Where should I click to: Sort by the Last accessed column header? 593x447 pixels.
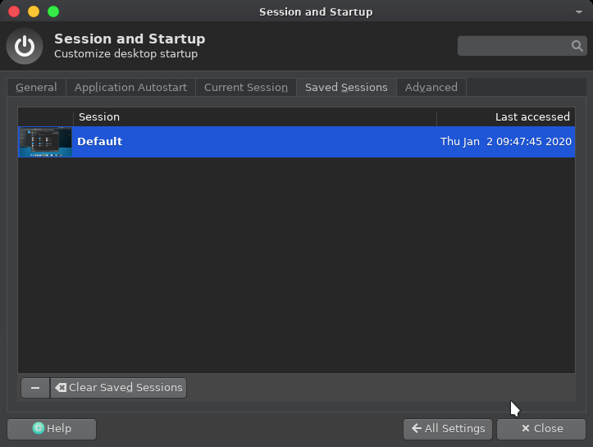coord(506,117)
